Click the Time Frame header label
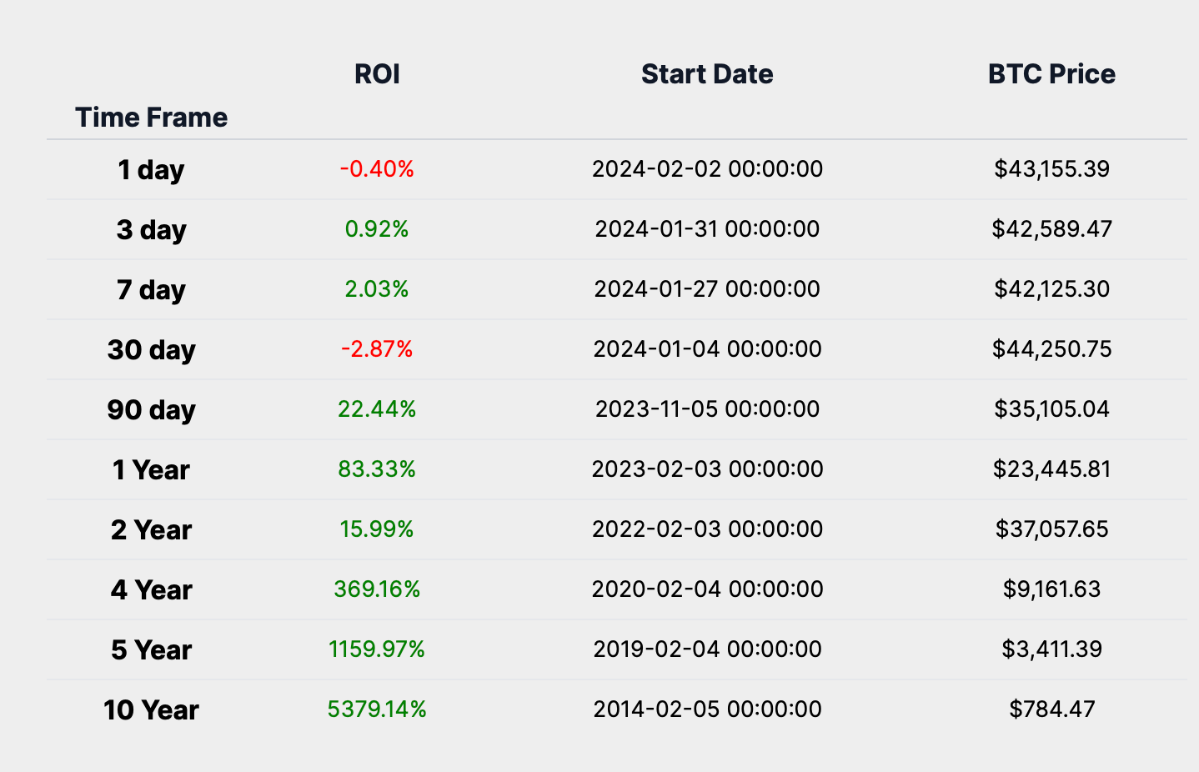This screenshot has height=772, width=1199. coord(151,118)
